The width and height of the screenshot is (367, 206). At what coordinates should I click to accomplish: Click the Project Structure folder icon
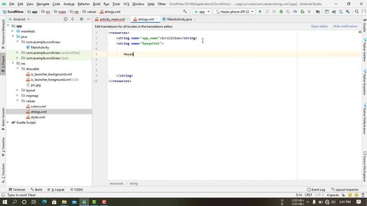pyautogui.click(x=318, y=11)
